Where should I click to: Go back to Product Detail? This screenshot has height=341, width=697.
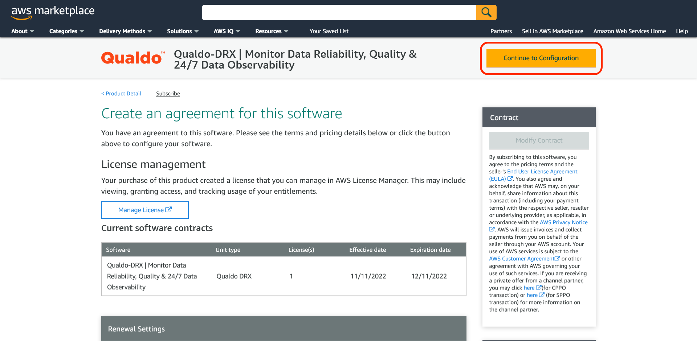(121, 94)
